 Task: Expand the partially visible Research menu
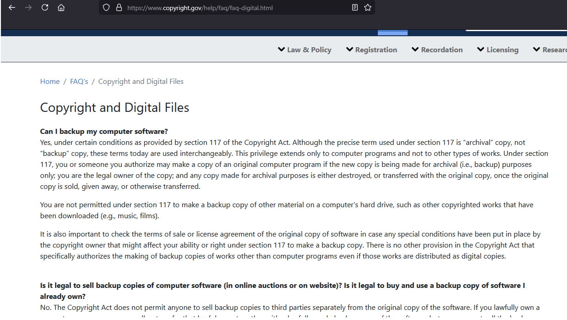tap(550, 50)
